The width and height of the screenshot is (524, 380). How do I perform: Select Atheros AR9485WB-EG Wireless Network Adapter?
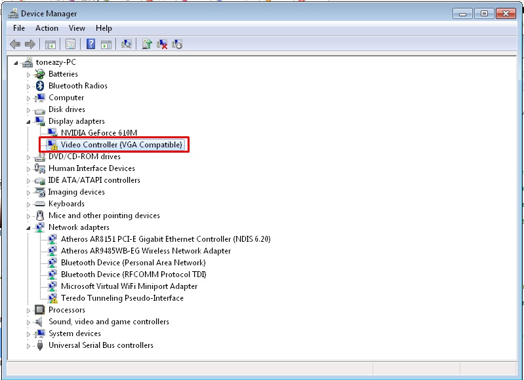[146, 251]
